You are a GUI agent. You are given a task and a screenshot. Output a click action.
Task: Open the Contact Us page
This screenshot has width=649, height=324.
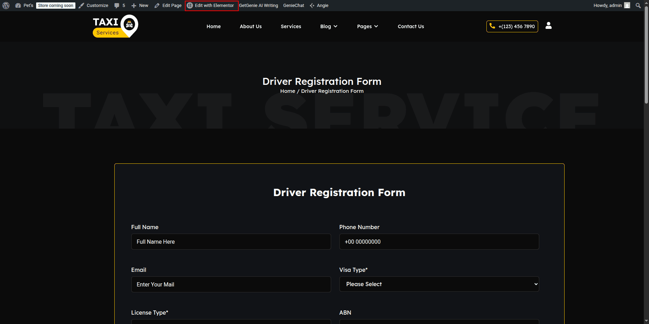point(411,26)
